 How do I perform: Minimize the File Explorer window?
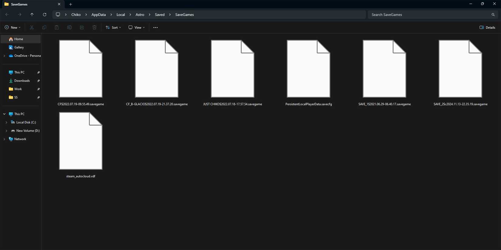point(471,4)
